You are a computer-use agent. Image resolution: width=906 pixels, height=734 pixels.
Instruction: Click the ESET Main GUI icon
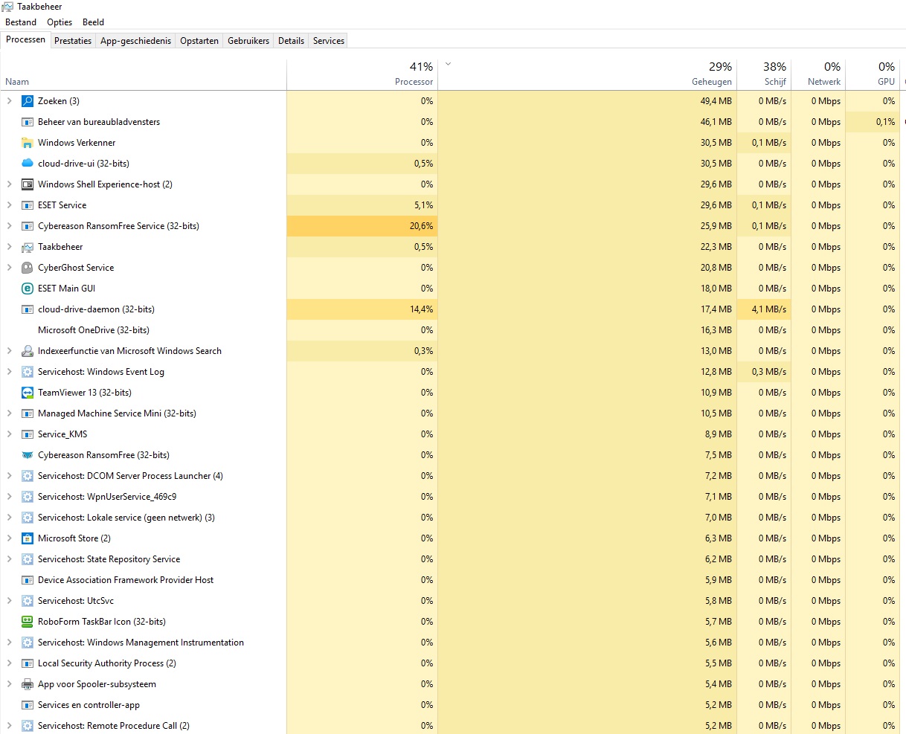point(28,289)
